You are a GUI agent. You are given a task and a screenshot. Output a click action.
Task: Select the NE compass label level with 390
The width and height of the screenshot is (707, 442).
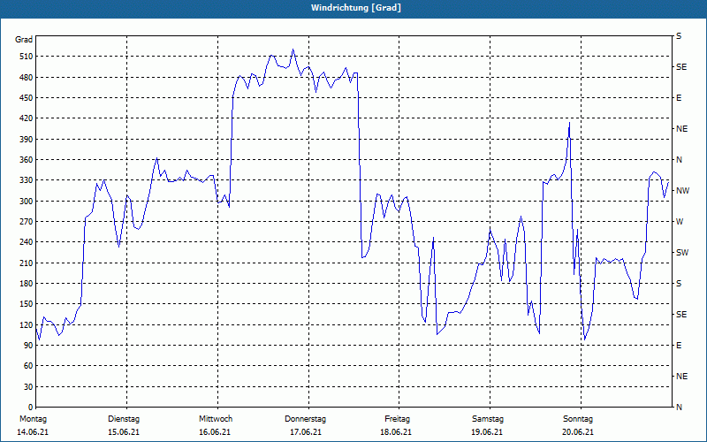click(682, 129)
